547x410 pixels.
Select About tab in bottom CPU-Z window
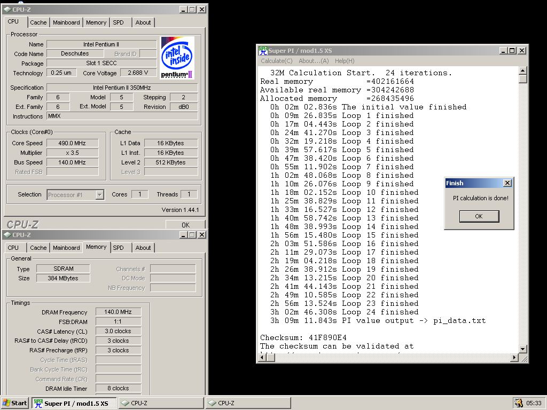tap(143, 248)
